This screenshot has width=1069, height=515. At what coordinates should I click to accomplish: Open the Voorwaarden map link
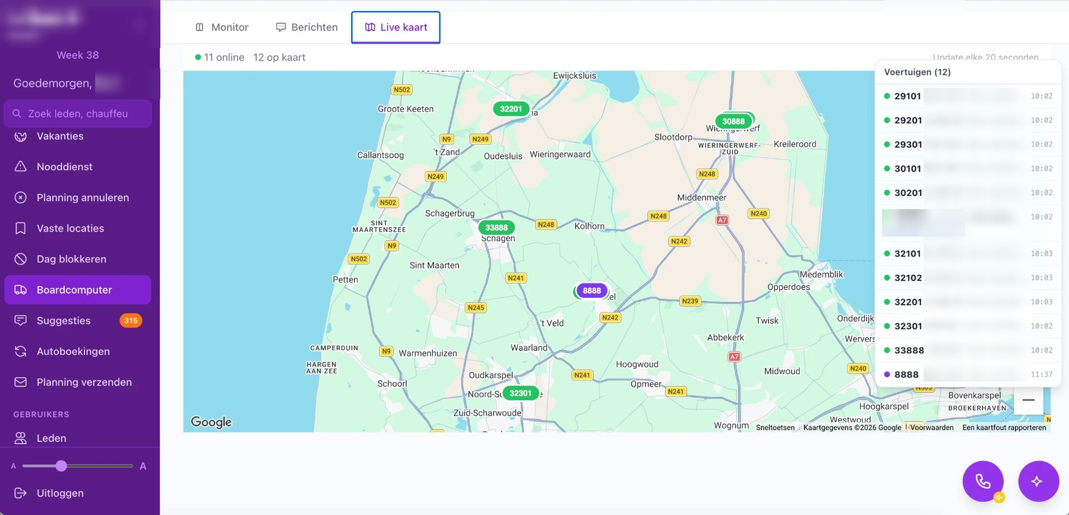tap(932, 428)
